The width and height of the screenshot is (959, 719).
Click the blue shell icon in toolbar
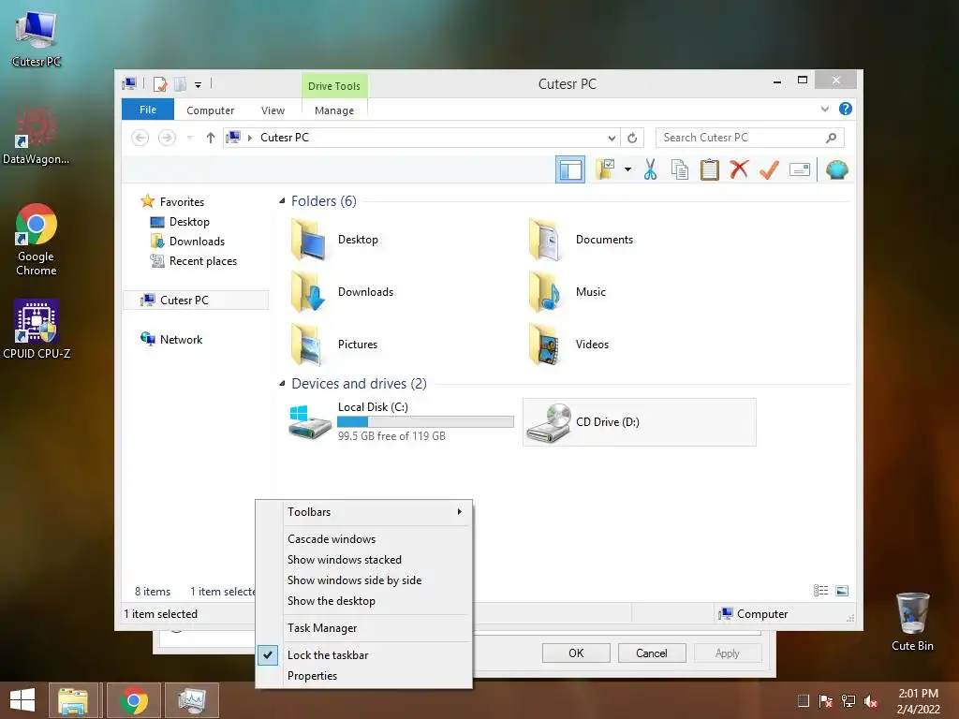point(836,169)
